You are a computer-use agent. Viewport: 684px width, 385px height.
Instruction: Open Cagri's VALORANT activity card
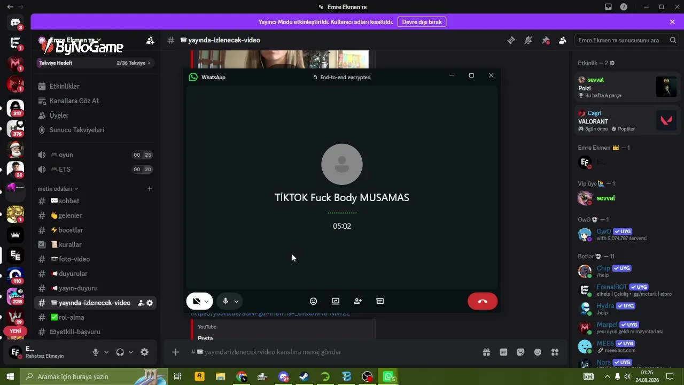(627, 120)
